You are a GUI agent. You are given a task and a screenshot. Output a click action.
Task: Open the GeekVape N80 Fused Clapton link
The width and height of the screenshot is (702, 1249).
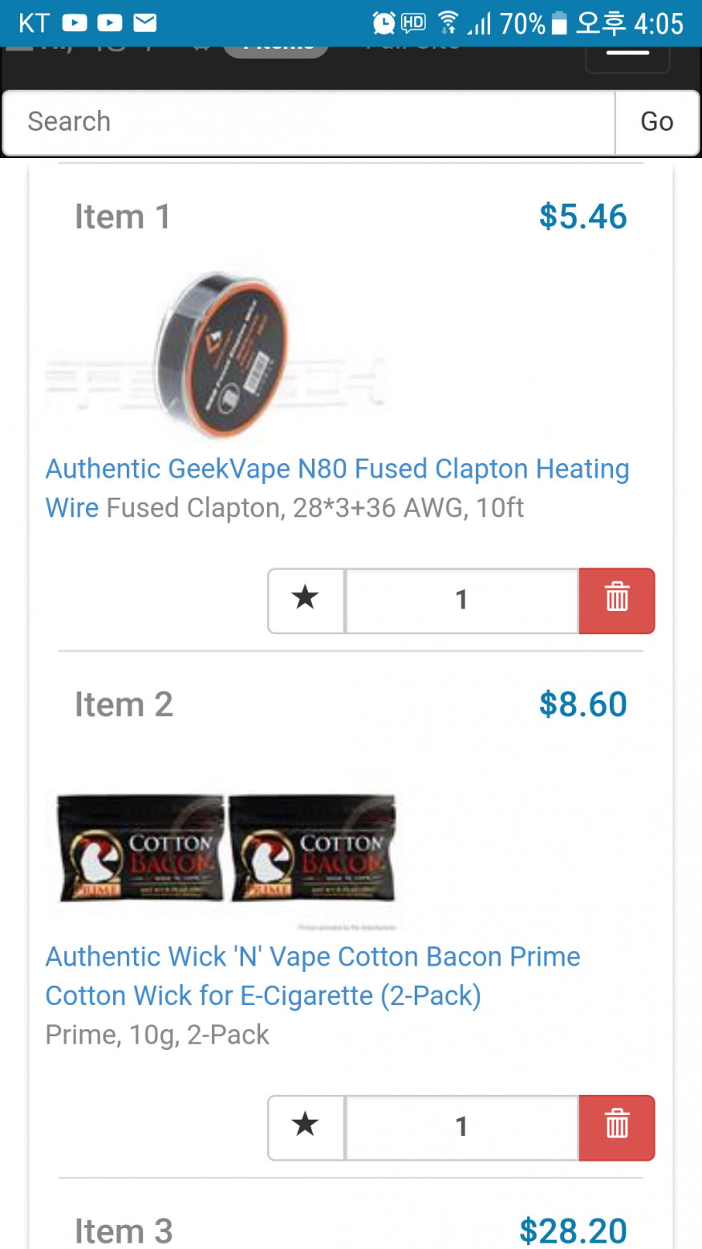(337, 470)
